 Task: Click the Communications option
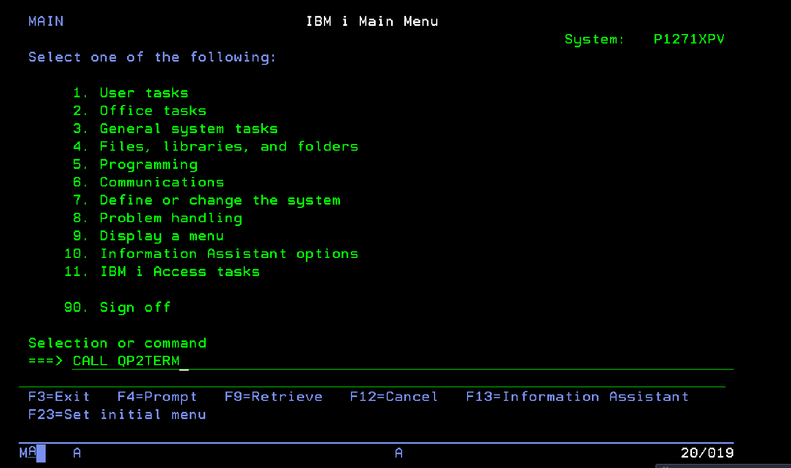(162, 182)
